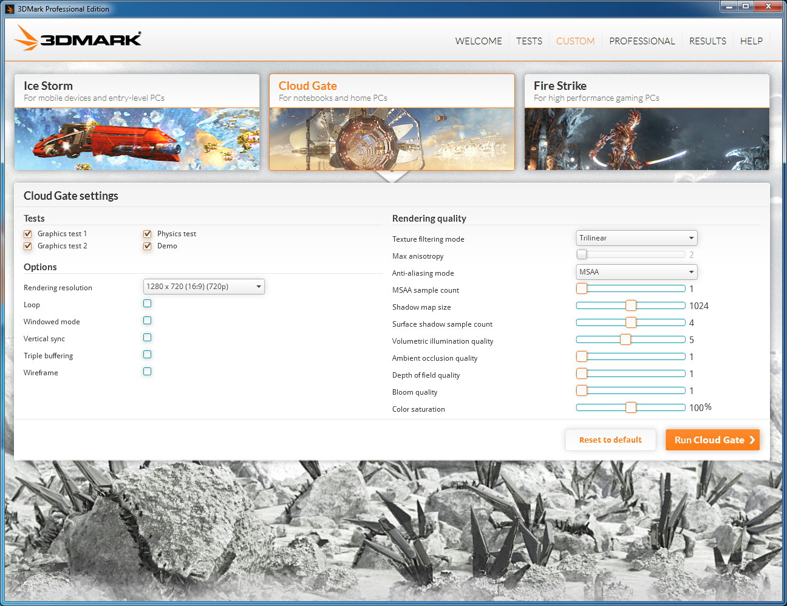Click the Color saturation value 100%
Image resolution: width=787 pixels, height=606 pixels.
pos(700,407)
